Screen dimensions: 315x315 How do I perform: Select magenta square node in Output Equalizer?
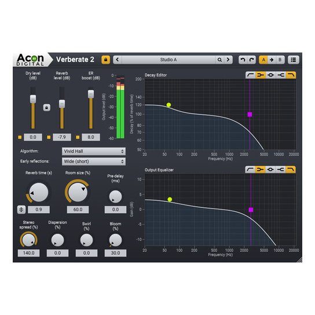(251, 210)
